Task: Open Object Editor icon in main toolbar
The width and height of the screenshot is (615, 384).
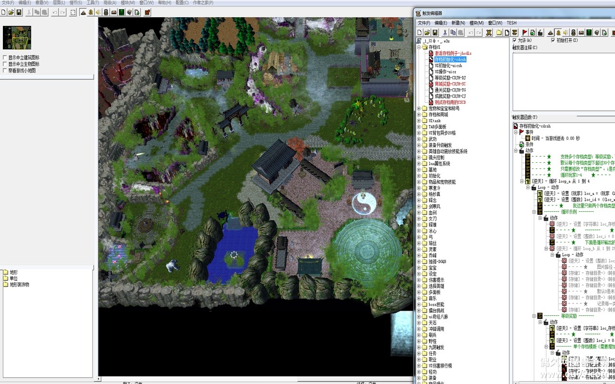Action: point(106,12)
